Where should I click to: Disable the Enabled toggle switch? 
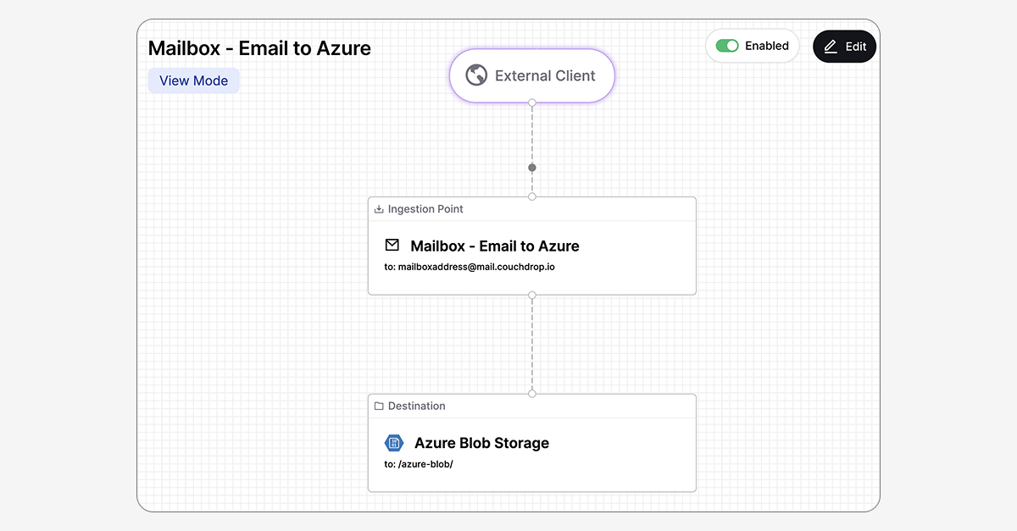pyautogui.click(x=726, y=45)
